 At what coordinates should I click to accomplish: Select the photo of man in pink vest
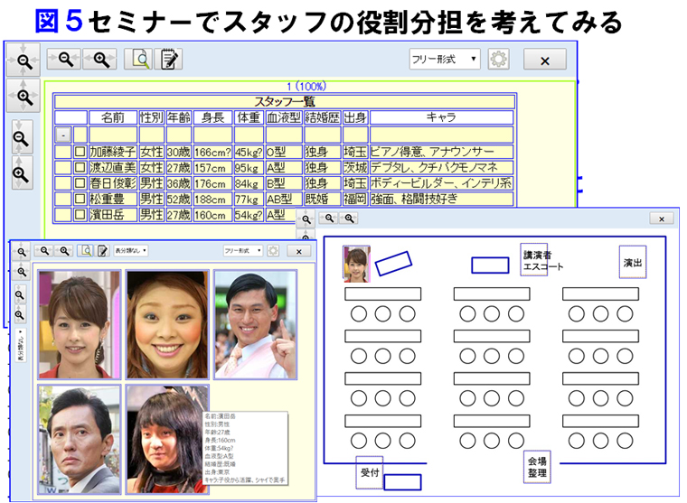pyautogui.click(x=256, y=324)
